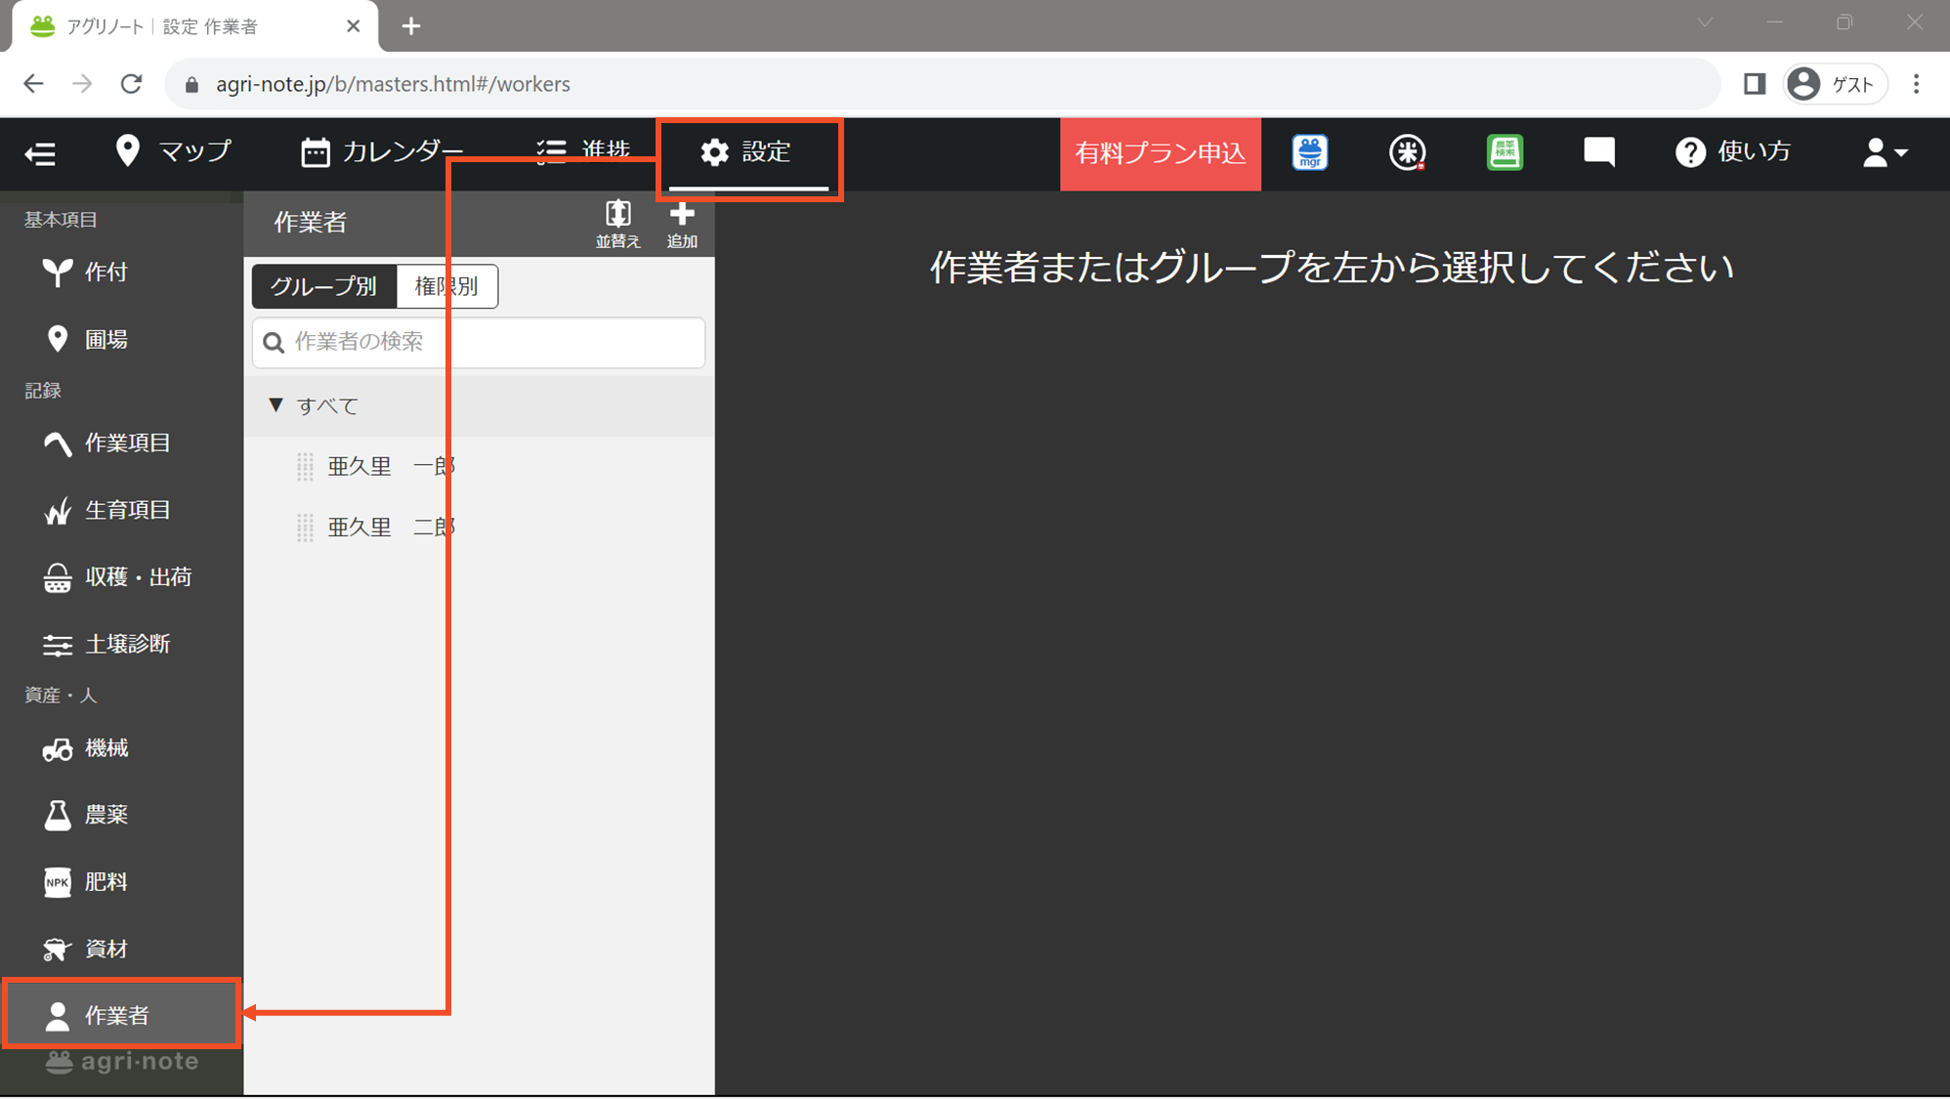Open 使い方 help link

point(1733,151)
